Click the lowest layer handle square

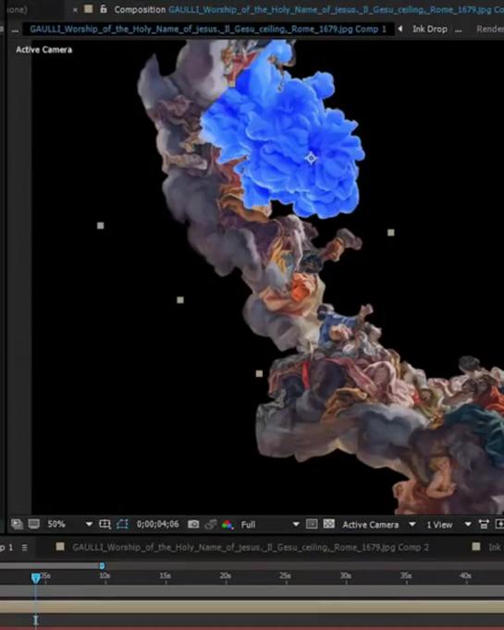260,374
